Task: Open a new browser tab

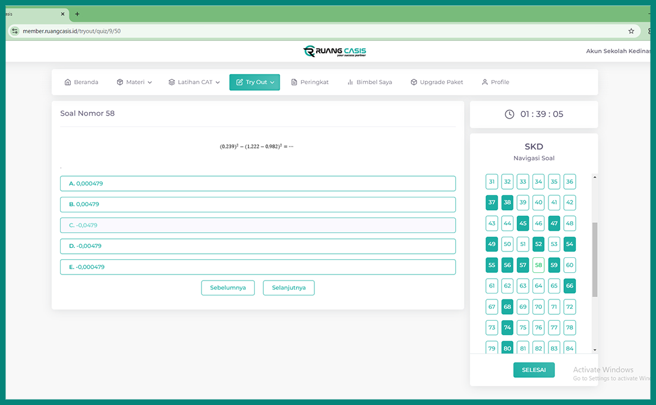Action: [x=77, y=14]
